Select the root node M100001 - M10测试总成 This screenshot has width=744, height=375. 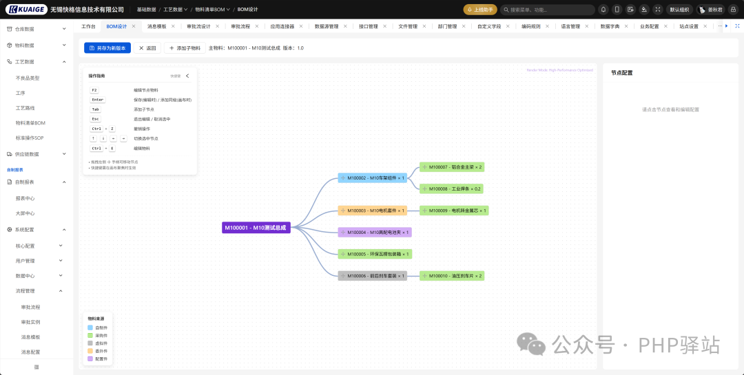pyautogui.click(x=256, y=228)
